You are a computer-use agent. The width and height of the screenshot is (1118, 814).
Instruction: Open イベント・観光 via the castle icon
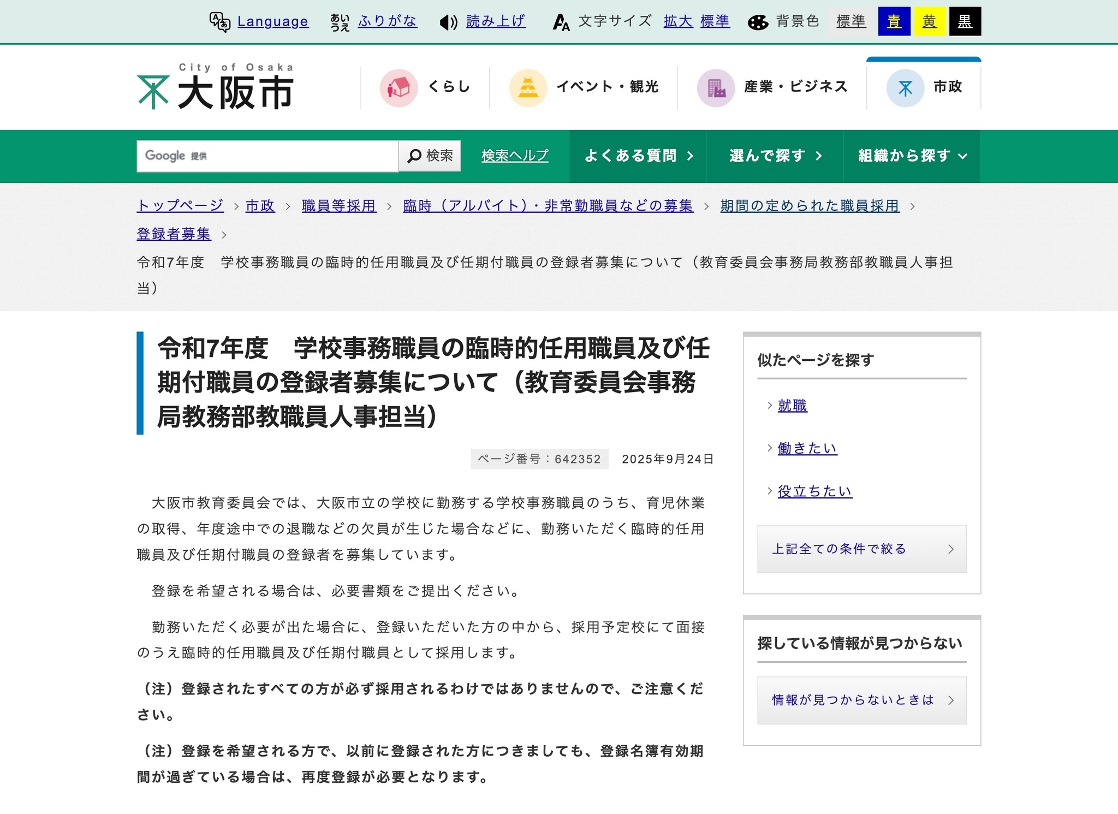(x=528, y=86)
